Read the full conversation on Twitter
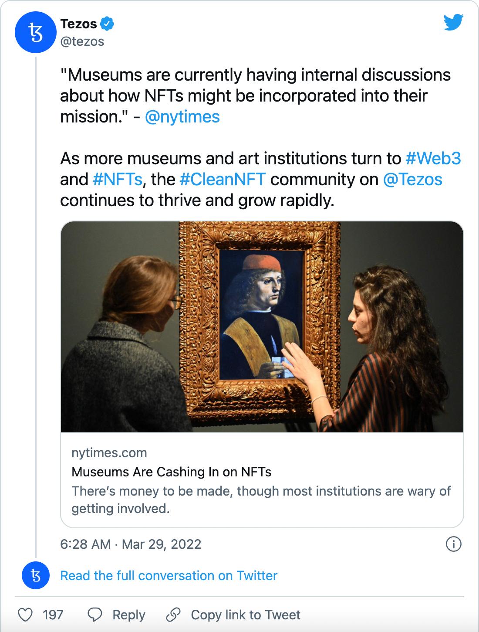 click(169, 576)
